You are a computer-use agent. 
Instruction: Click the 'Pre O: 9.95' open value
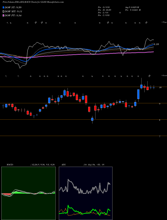click(x=104, y=7)
